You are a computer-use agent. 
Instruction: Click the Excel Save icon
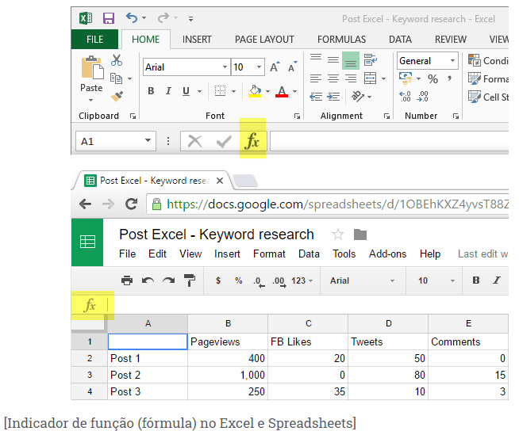coord(108,18)
